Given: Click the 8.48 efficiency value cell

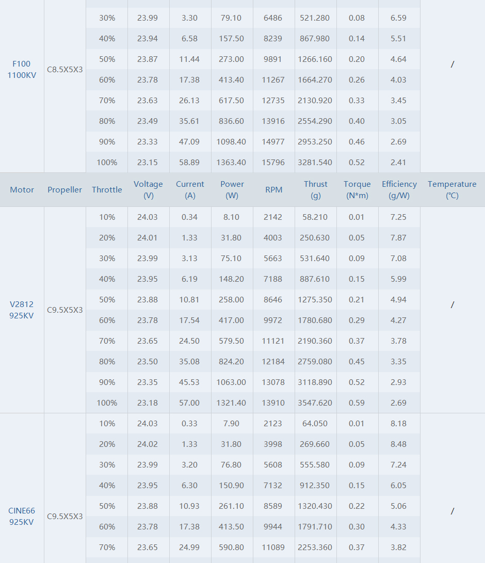Looking at the screenshot, I should [399, 444].
